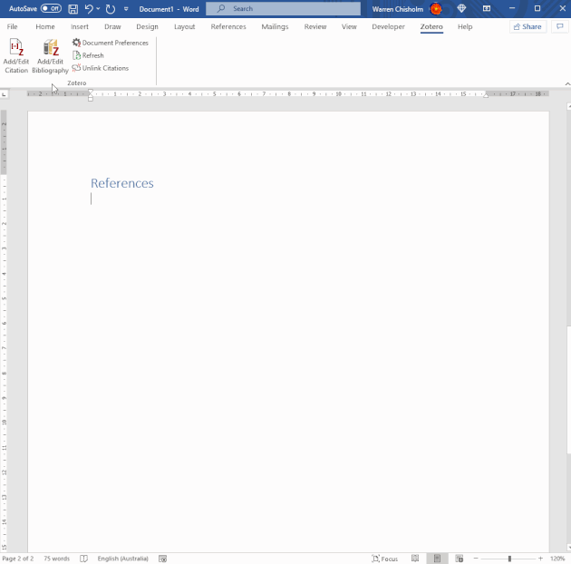571x564 pixels.
Task: Open Warren Chisholm account avatar
Action: pos(436,9)
